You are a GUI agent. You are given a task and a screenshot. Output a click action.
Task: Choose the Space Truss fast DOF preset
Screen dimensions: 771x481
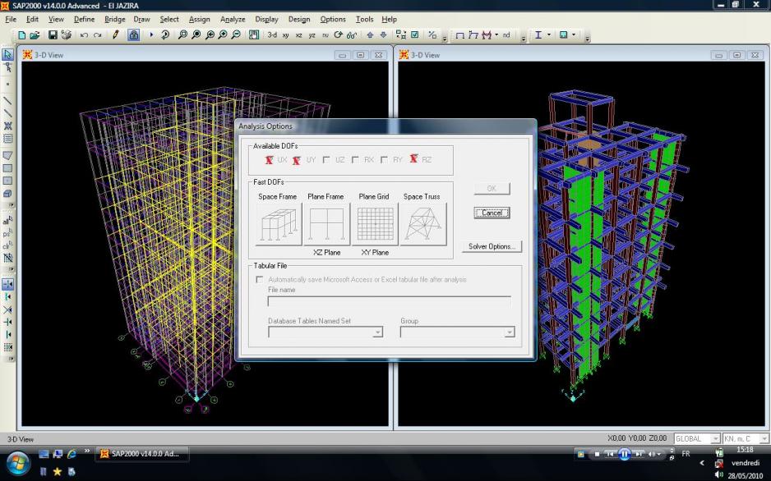pos(422,224)
